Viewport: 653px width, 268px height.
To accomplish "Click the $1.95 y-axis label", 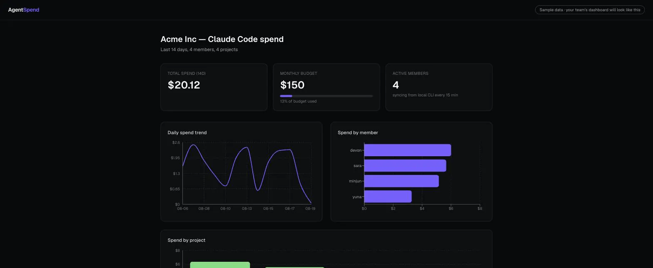I will pos(175,158).
